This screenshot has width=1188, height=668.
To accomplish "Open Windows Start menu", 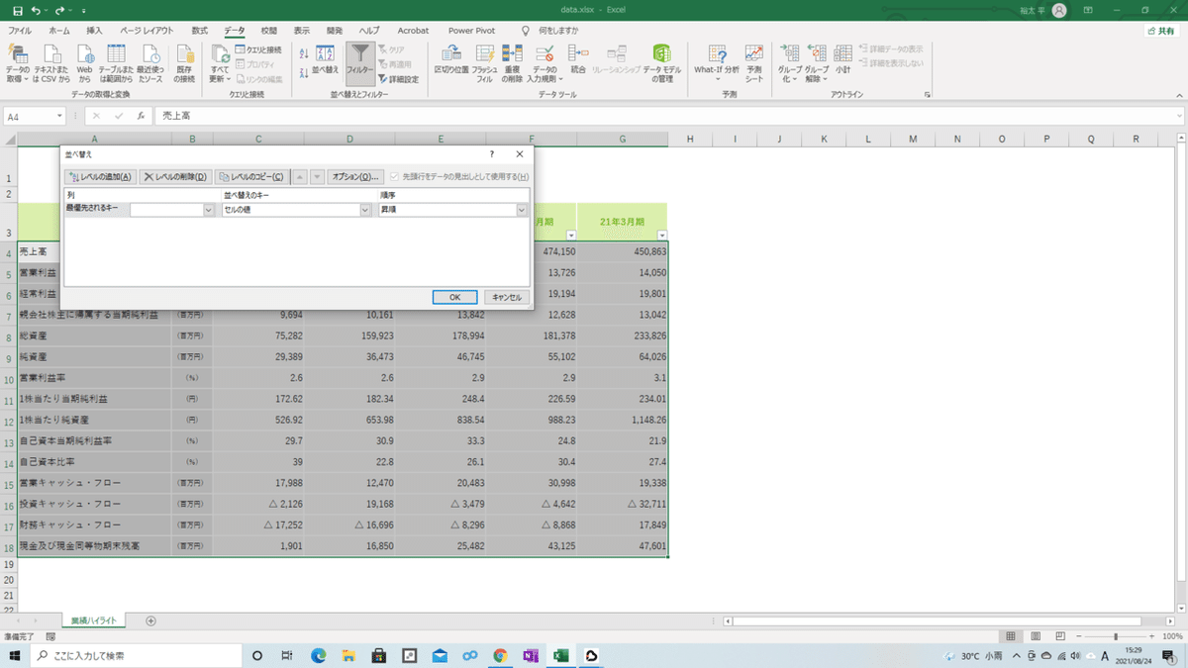I will click(16, 655).
